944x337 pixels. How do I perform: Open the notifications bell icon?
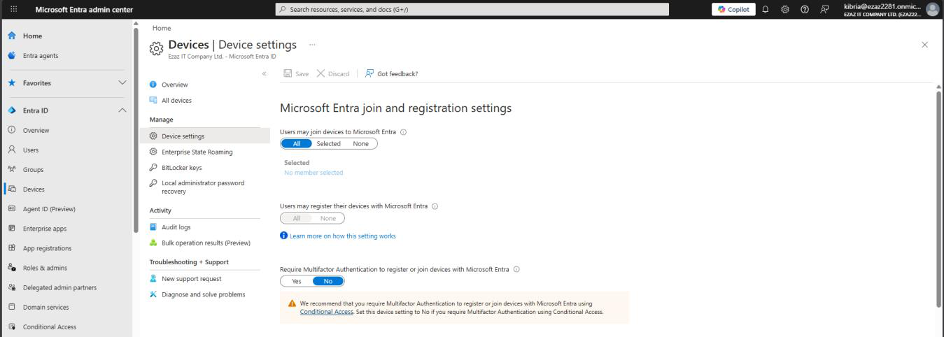[767, 9]
